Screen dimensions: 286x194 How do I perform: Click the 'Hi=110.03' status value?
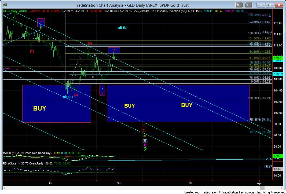coord(110,11)
